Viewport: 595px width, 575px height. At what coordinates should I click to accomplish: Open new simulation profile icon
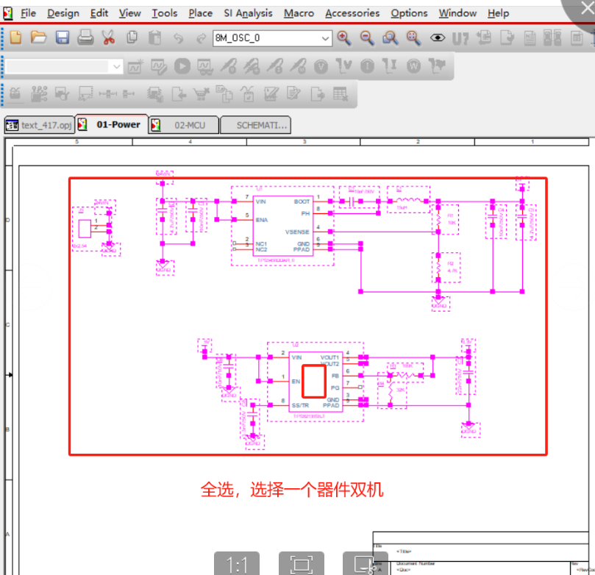(x=135, y=66)
